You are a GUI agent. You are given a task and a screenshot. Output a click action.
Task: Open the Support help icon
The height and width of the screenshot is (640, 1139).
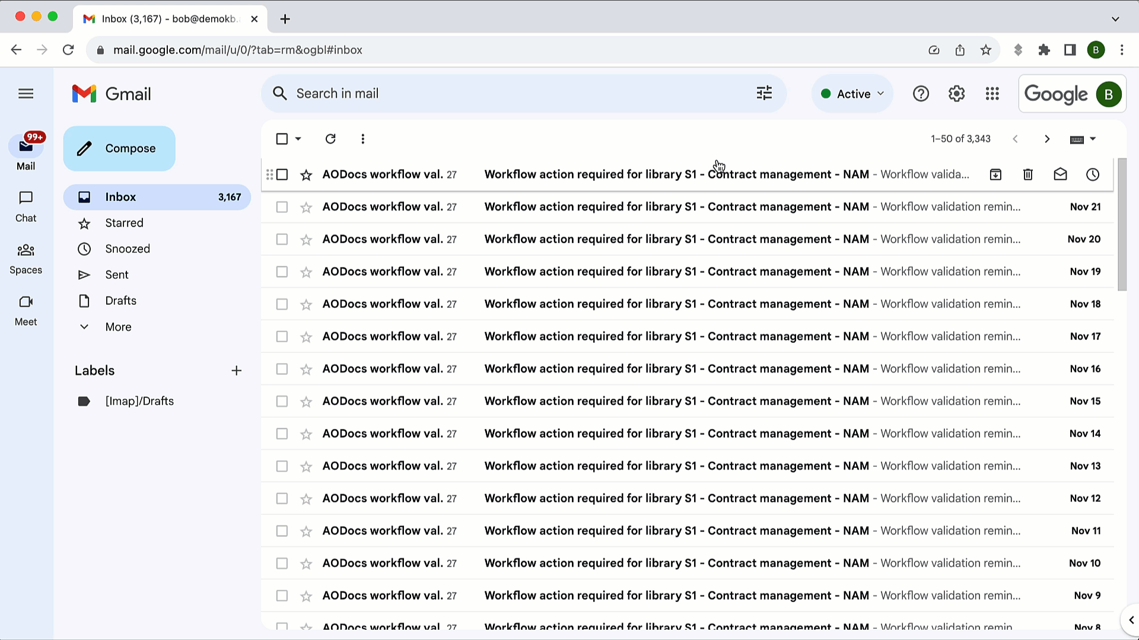pyautogui.click(x=921, y=94)
